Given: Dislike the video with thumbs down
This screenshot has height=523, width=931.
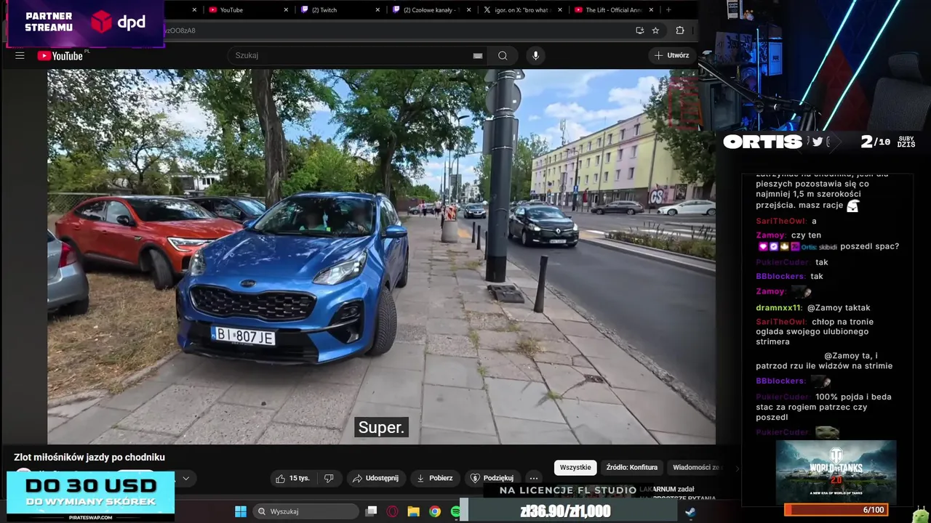Looking at the screenshot, I should pyautogui.click(x=329, y=478).
